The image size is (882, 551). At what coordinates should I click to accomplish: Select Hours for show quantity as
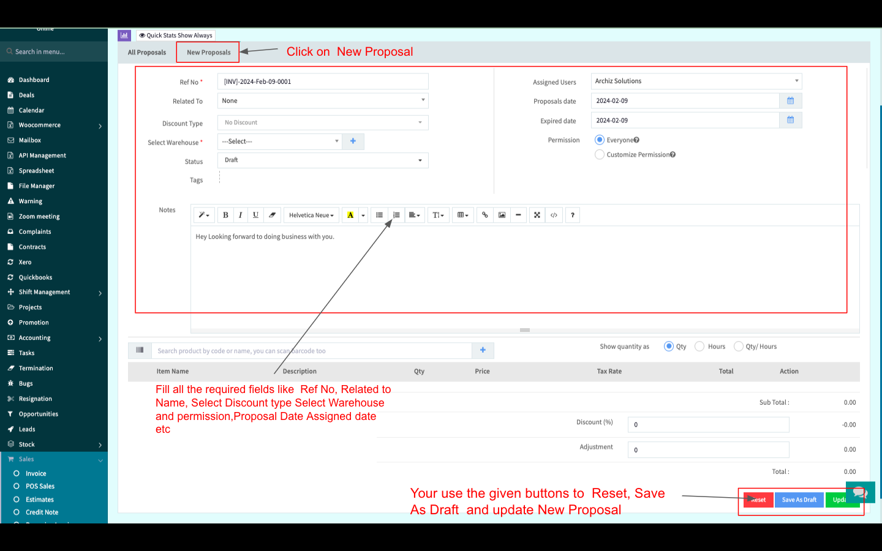point(699,347)
